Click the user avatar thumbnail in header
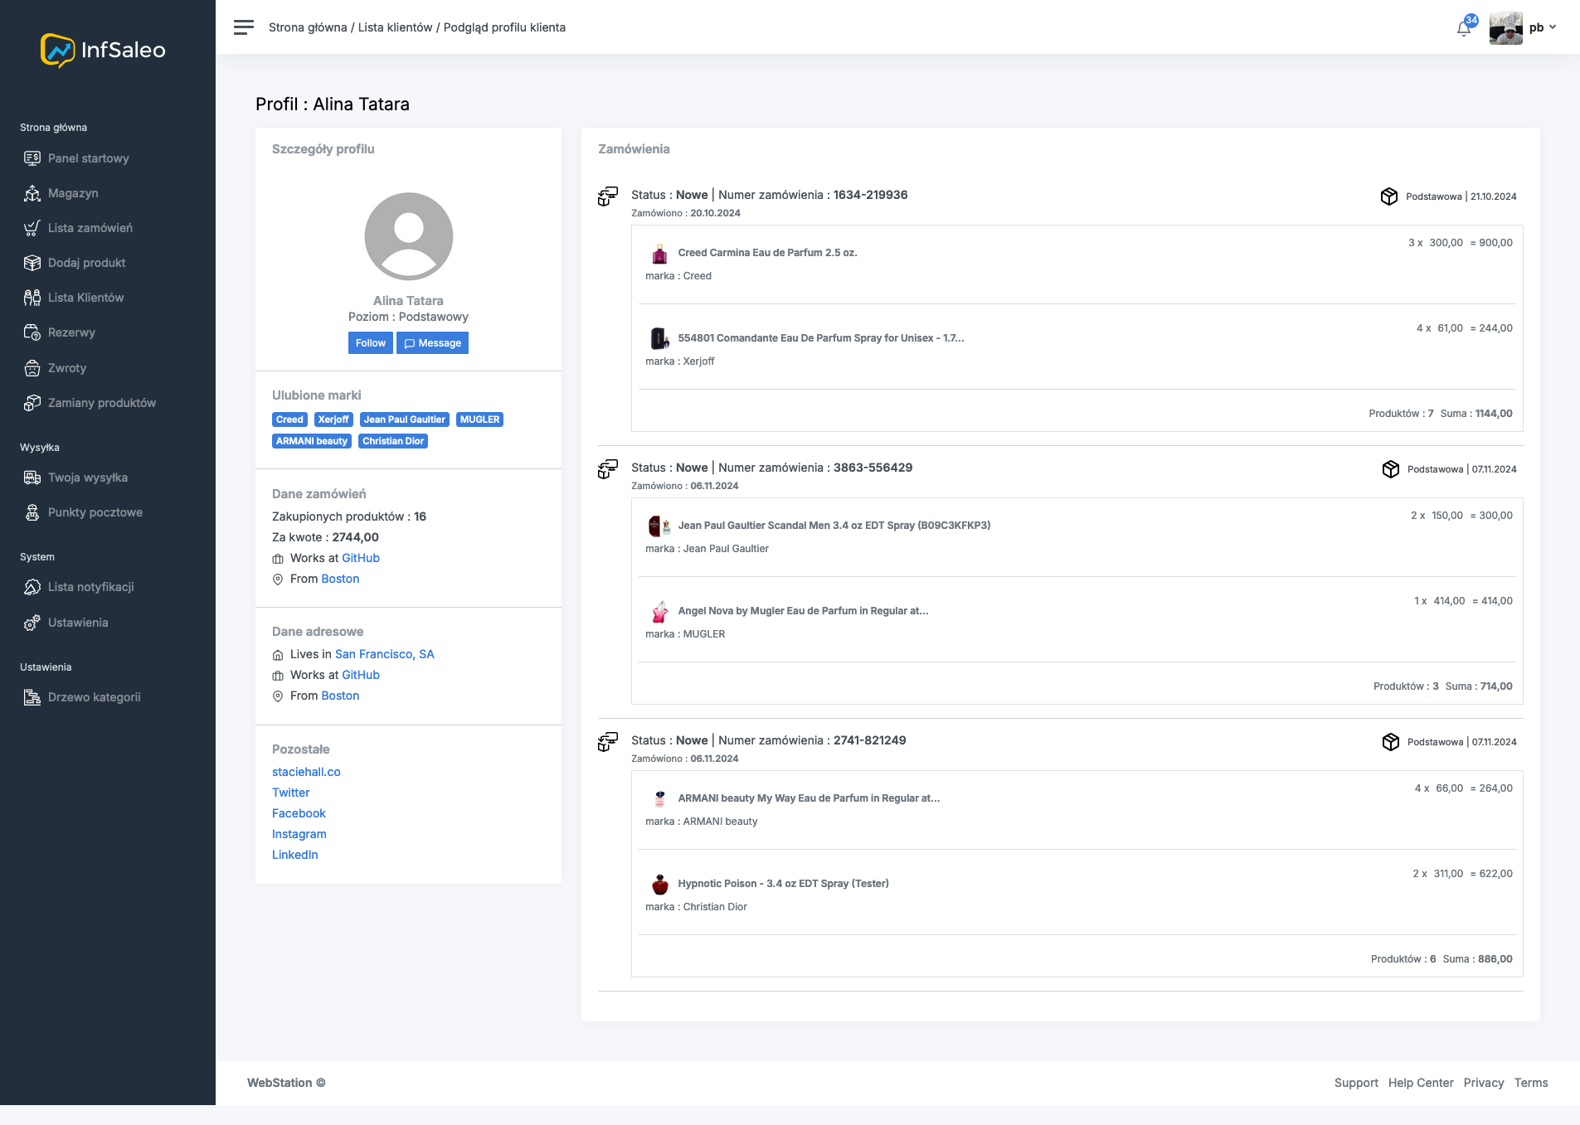The image size is (1580, 1125). 1505,28
